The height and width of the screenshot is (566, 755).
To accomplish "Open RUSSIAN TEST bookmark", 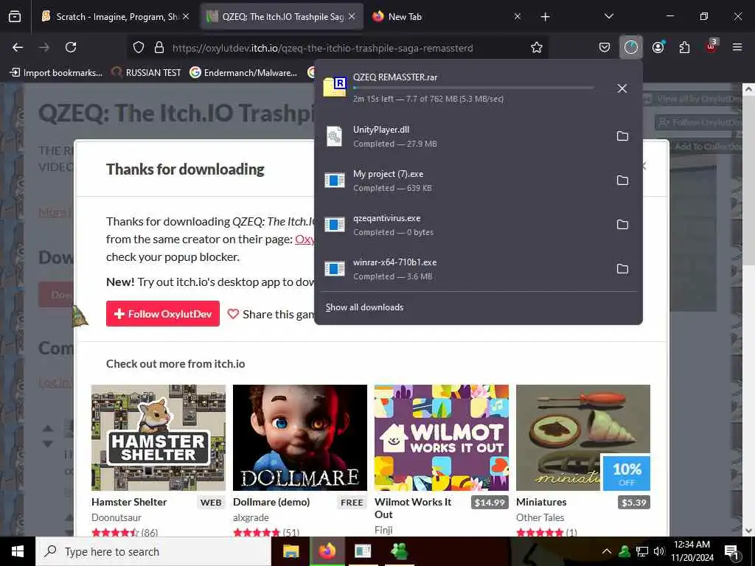I will click(147, 73).
